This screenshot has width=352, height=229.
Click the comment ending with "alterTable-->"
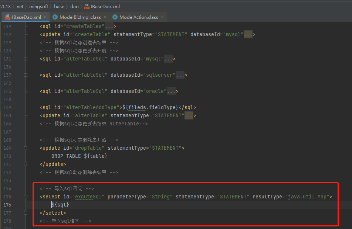(94, 124)
